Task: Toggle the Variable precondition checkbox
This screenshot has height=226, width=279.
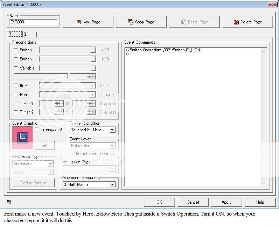Action: 16,68
